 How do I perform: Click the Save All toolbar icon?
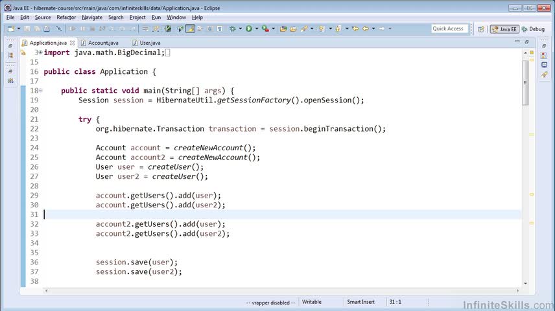(37, 29)
